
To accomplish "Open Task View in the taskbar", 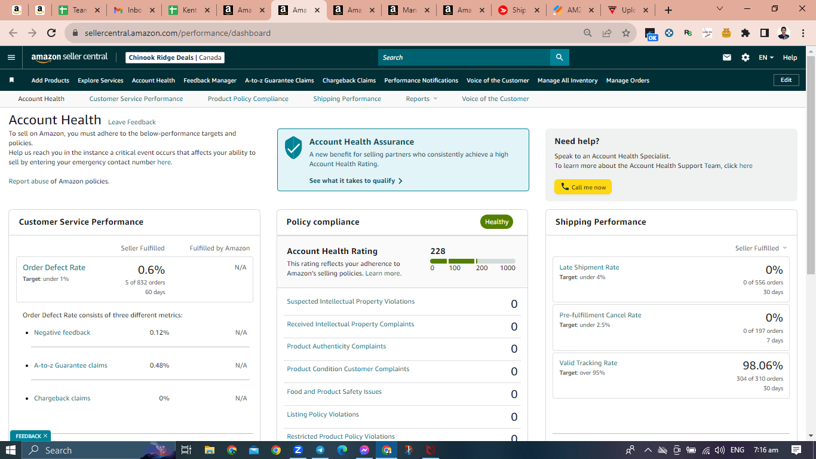I will click(186, 450).
